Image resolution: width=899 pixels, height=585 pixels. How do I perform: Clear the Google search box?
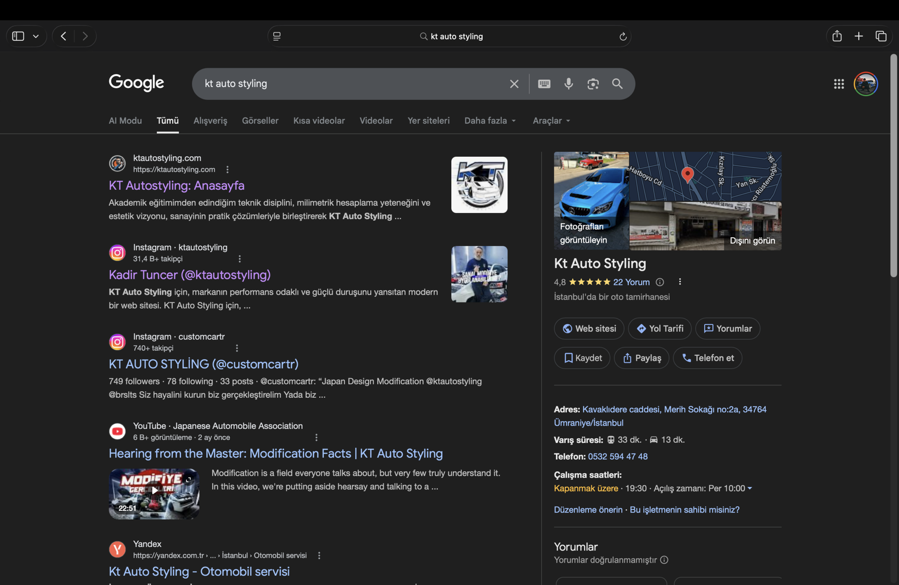pos(514,84)
